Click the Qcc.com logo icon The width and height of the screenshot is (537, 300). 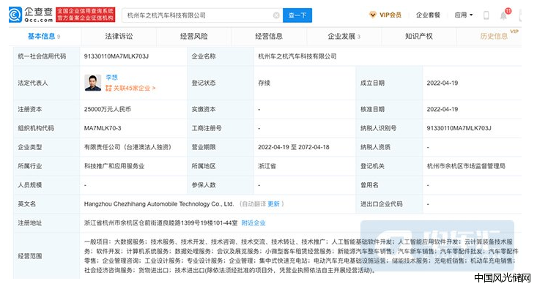[15, 15]
